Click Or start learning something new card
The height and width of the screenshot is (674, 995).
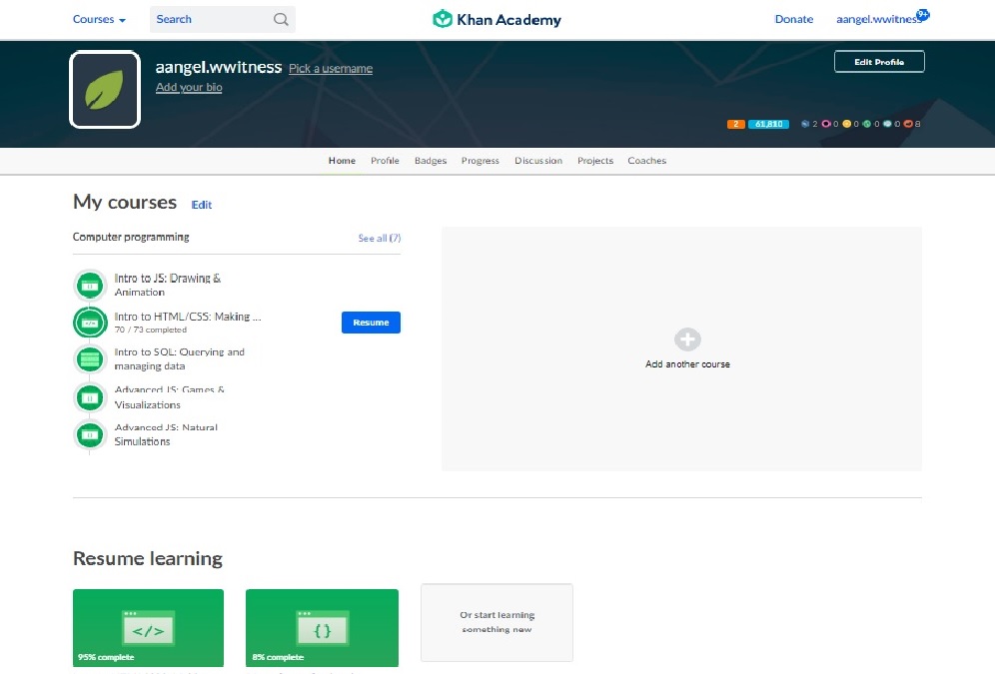tap(497, 622)
